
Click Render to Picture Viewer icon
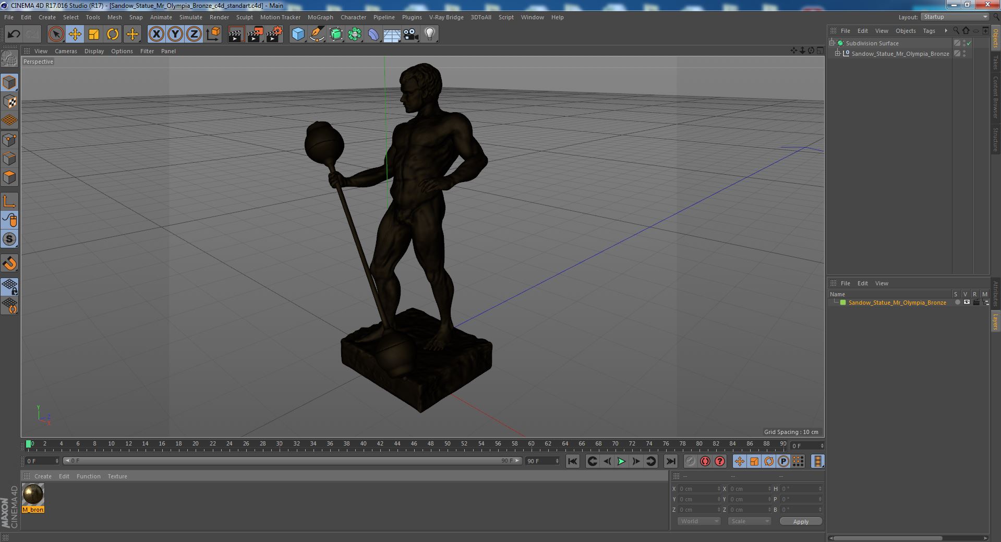[255, 34]
